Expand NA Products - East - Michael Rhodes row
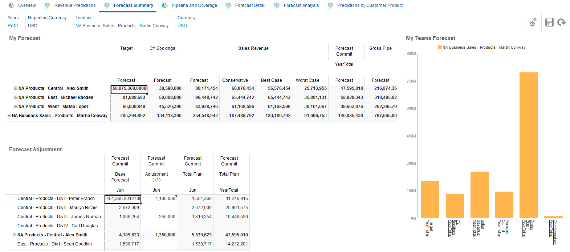The image size is (570, 252). click(16, 97)
